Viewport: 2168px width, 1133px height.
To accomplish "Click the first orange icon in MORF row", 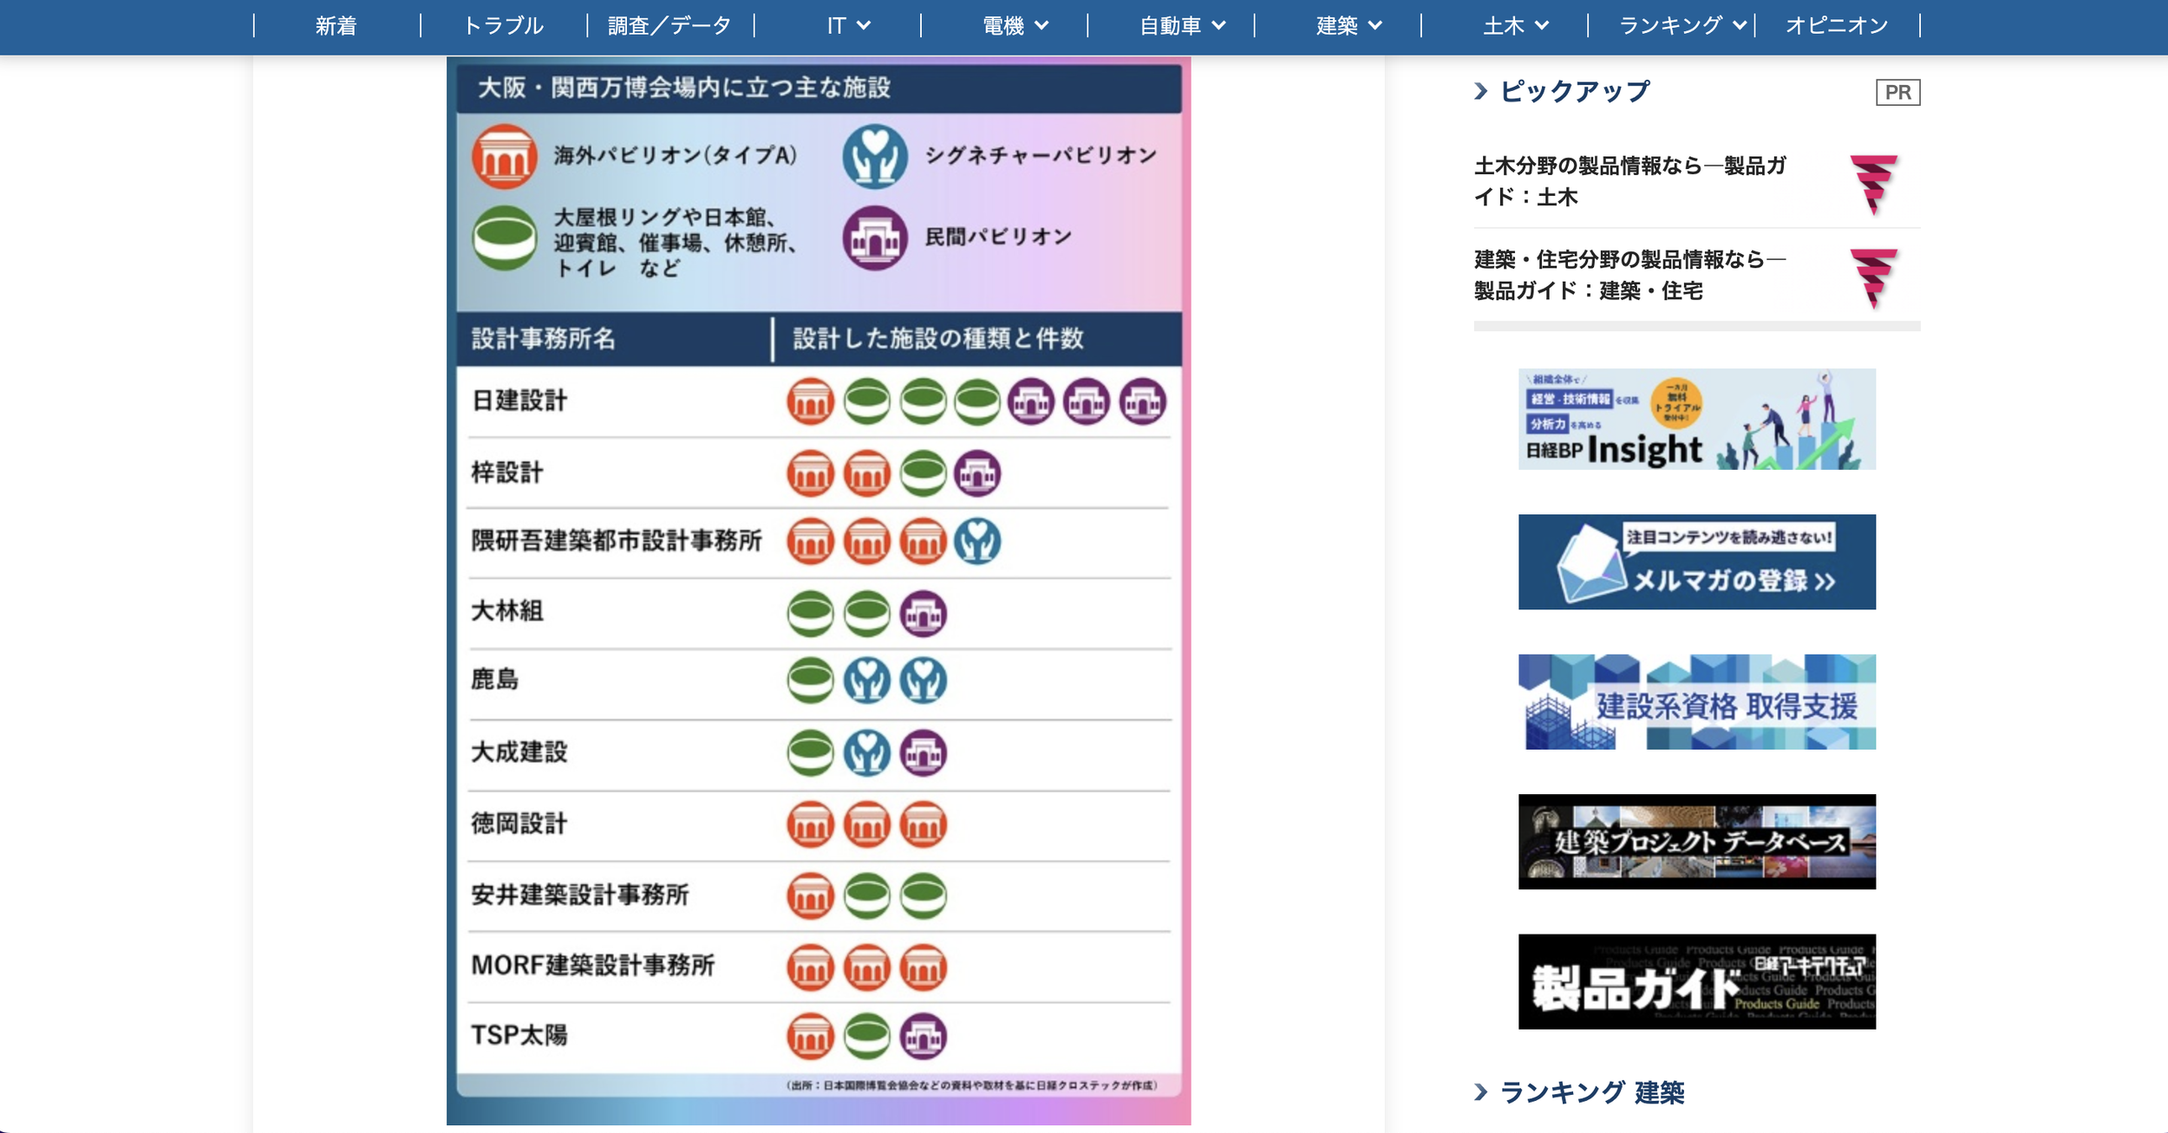I will [x=811, y=967].
